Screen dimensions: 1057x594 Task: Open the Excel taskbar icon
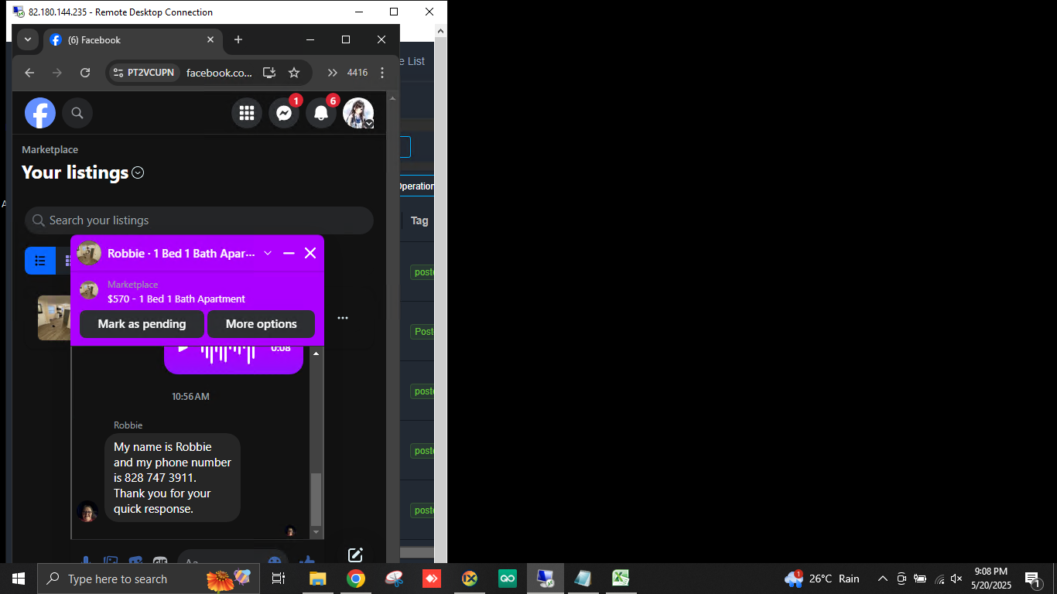pyautogui.click(x=621, y=579)
